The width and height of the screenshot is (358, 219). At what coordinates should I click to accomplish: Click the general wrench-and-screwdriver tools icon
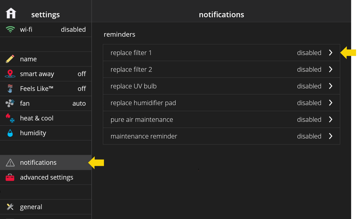[x=10, y=207]
